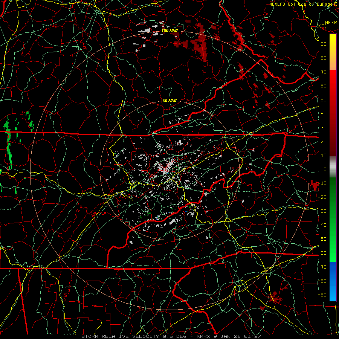This screenshot has height=339, width=339.
Task: Click the -40 value on the velocity scale
Action: coord(322,225)
